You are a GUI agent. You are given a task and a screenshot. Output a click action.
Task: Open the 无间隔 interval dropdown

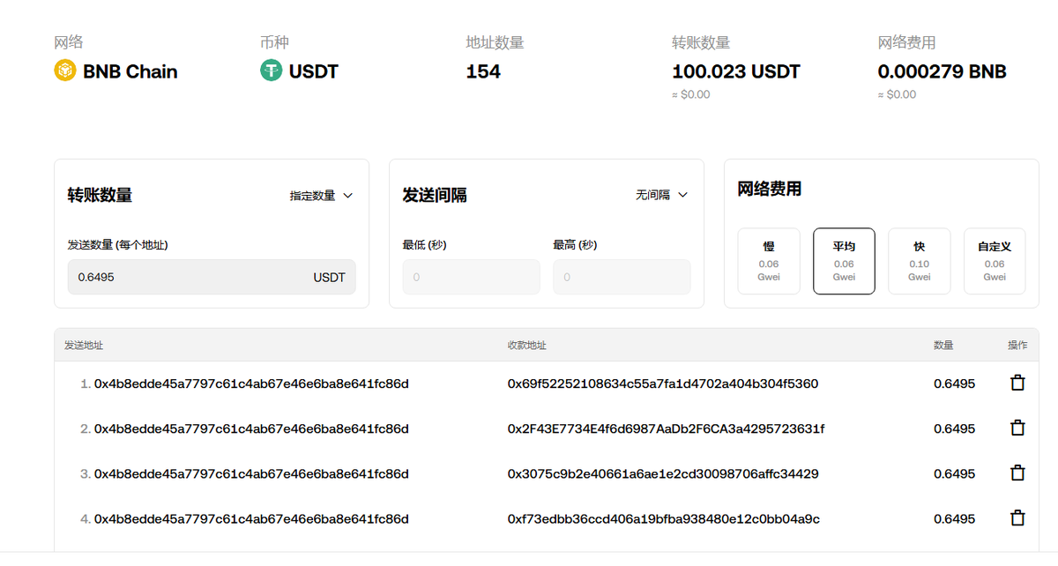tap(661, 196)
